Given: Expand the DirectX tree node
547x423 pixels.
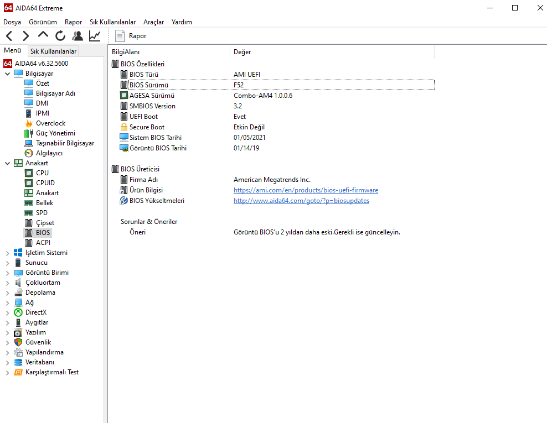Looking at the screenshot, I should [x=7, y=312].
